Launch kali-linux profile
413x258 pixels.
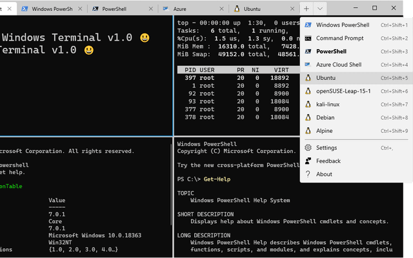point(356,104)
